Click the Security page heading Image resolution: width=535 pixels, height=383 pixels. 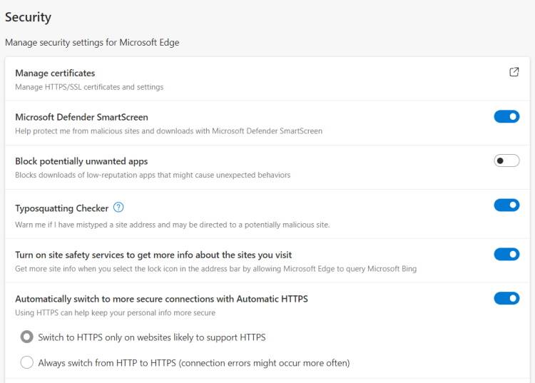[28, 17]
